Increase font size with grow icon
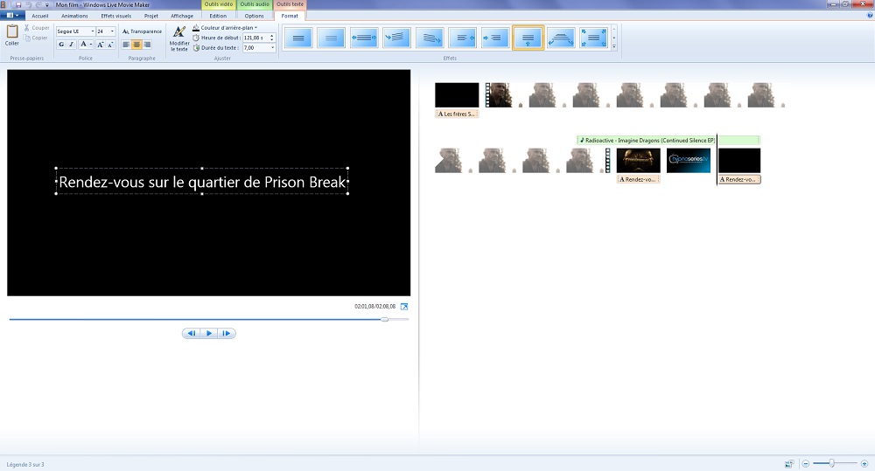Screen dimensions: 875x471 [101, 45]
